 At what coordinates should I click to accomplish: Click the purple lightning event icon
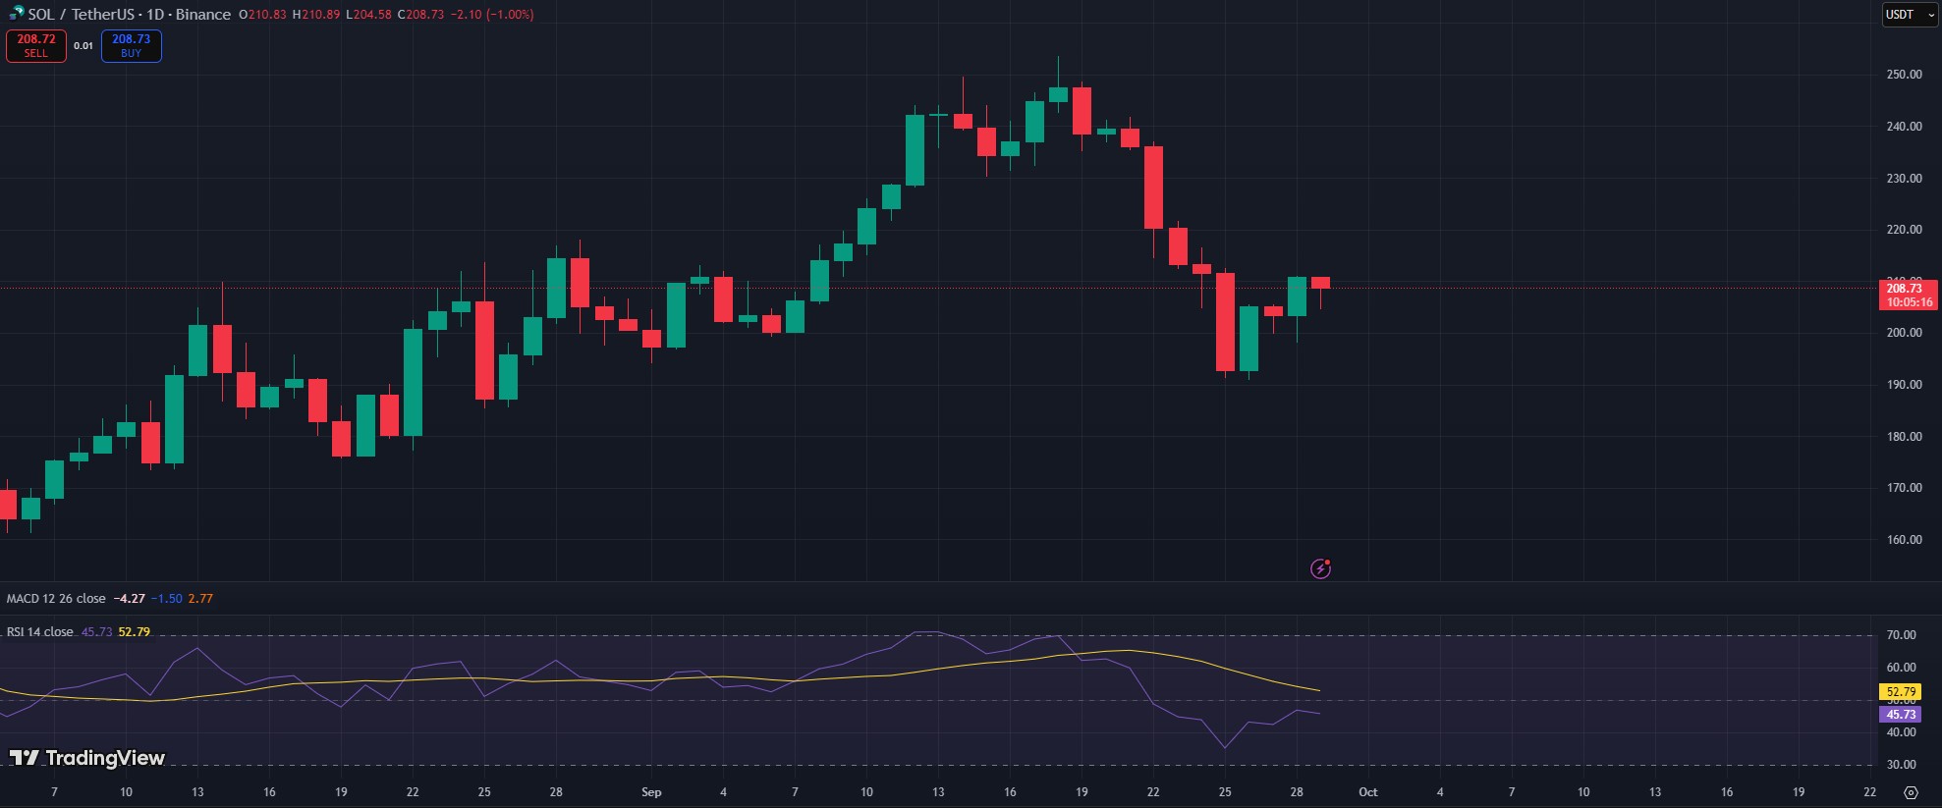click(1321, 568)
